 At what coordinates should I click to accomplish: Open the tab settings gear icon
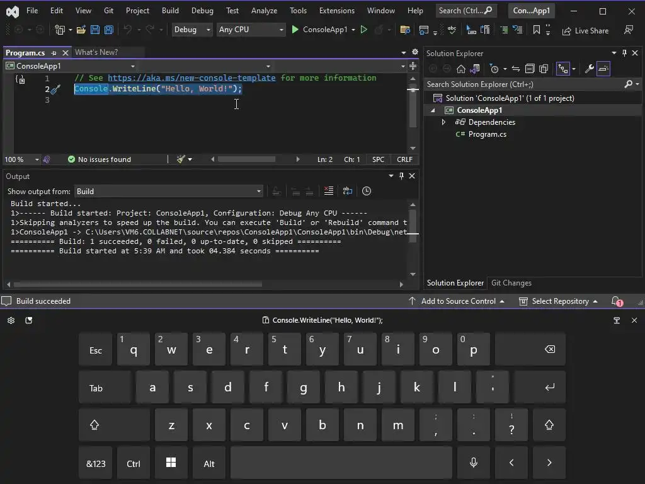(415, 52)
